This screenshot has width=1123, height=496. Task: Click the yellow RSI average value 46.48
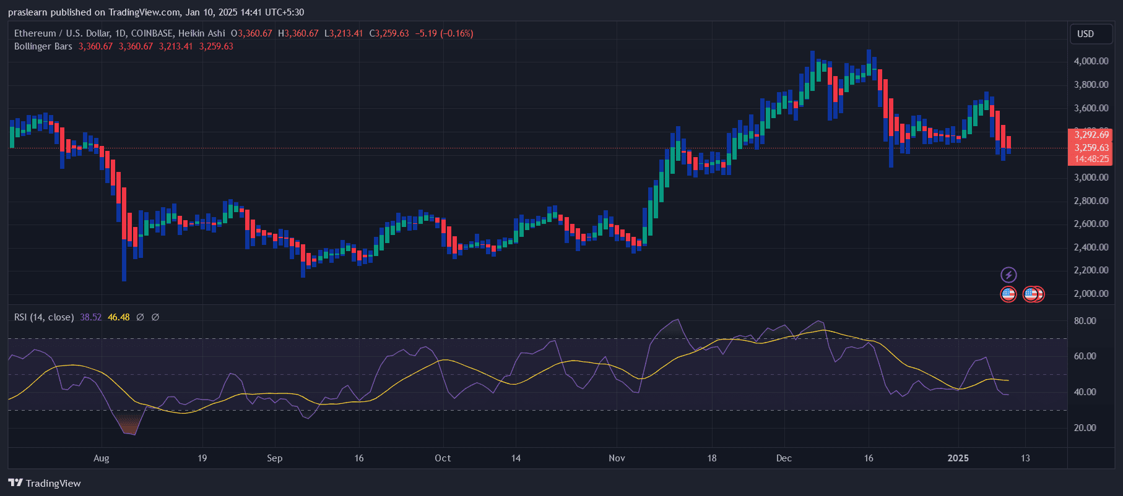(119, 317)
